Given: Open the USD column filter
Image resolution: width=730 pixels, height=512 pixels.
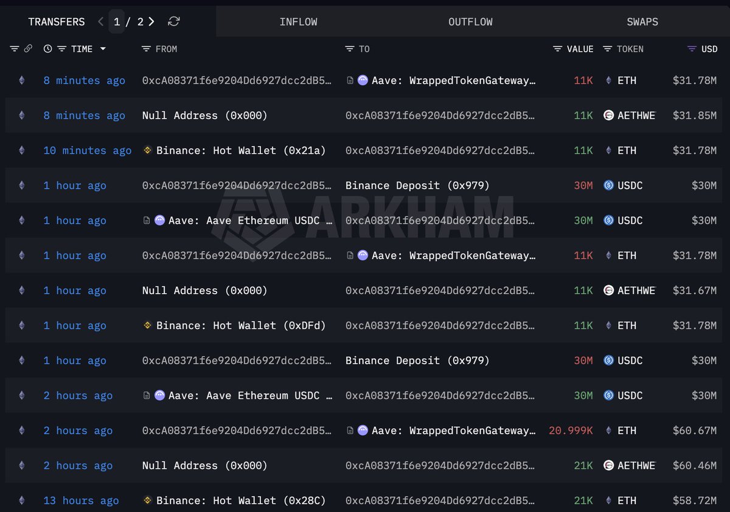Looking at the screenshot, I should point(692,49).
